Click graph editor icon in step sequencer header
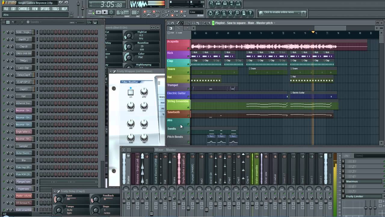Viewport: 385px width, 217px height. [x=89, y=22]
